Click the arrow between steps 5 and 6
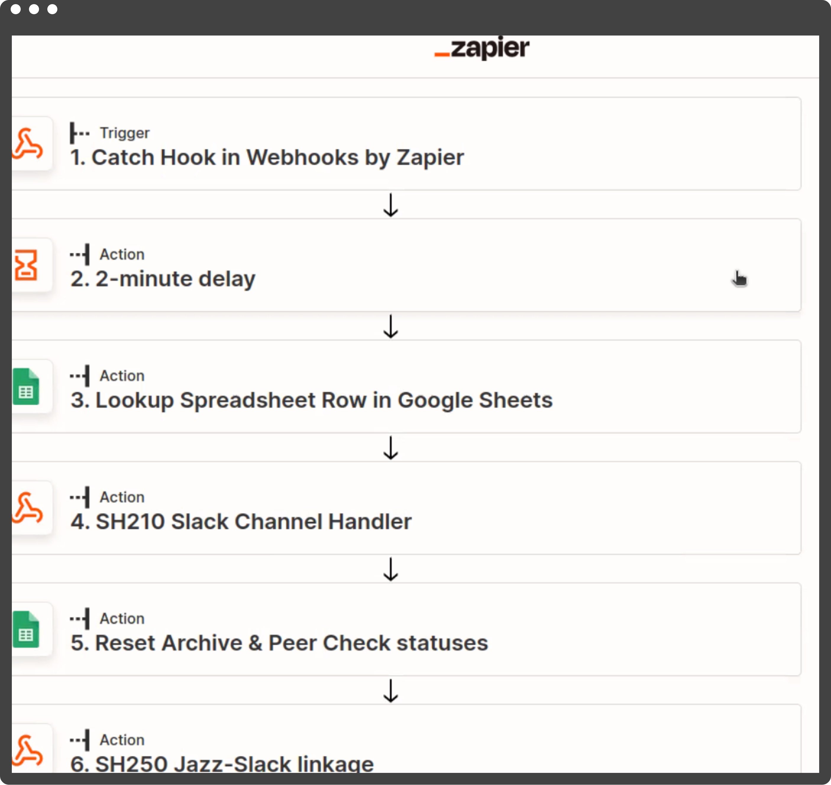 pos(390,691)
